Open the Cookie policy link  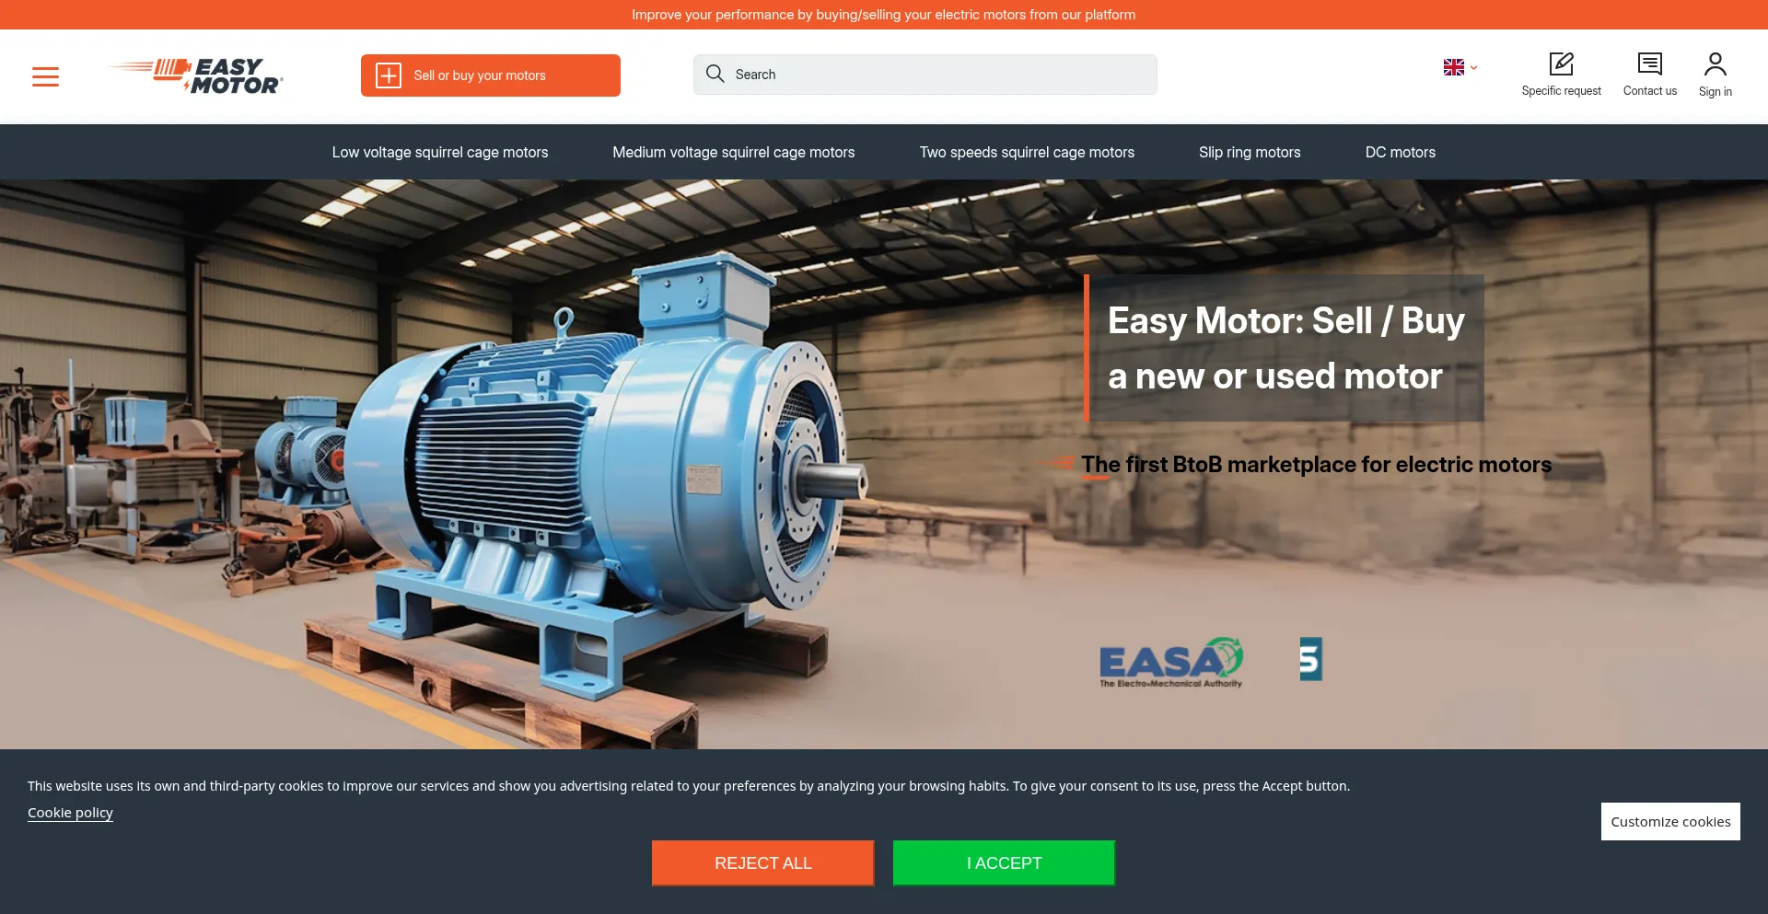coord(70,813)
